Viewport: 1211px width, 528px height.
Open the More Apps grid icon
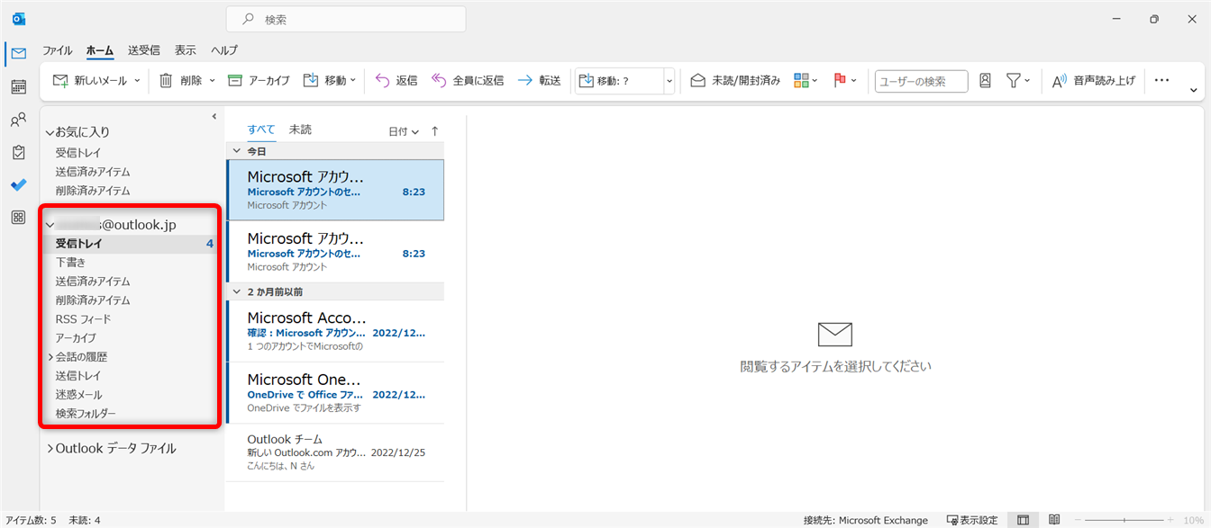tap(18, 218)
